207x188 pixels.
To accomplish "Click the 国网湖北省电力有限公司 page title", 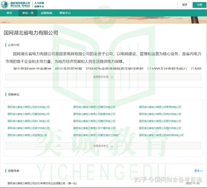I will tap(31, 33).
